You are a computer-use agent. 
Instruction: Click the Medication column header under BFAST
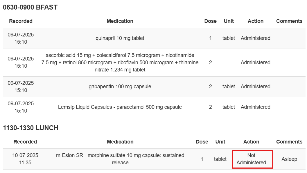pyautogui.click(x=120, y=21)
